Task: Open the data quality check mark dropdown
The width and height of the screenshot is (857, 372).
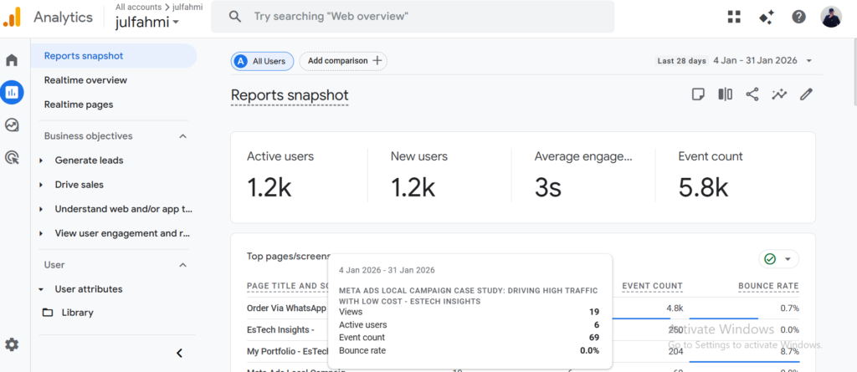Action: tap(778, 259)
